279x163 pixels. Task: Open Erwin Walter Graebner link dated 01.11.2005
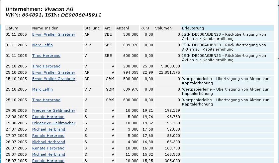[54, 34]
